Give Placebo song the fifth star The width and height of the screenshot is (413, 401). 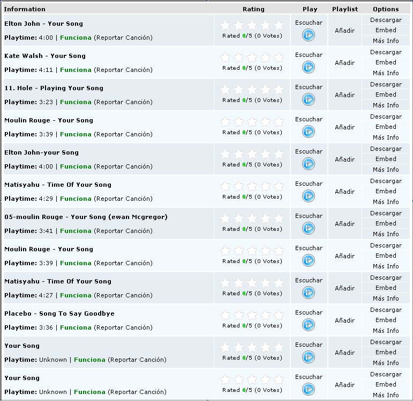pos(279,315)
